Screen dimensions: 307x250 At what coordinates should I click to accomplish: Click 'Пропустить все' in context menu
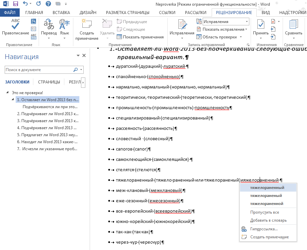click(268, 212)
